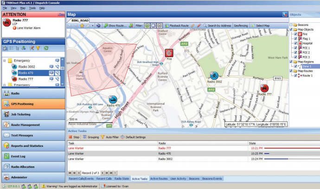Click the radio view icon in GPS toolbar

pyautogui.click(x=5, y=48)
